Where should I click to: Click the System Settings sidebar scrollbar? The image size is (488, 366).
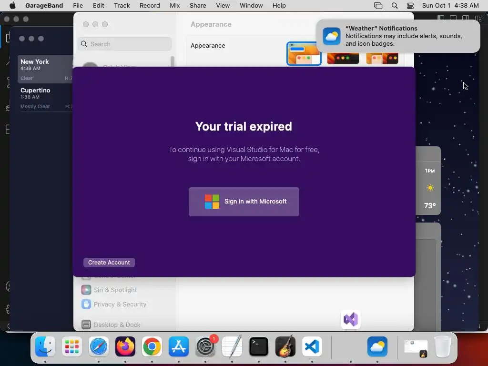[173, 61]
